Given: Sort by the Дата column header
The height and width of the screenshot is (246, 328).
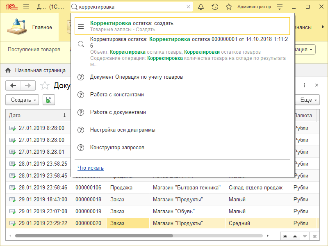Looking at the screenshot, I should click(x=38, y=116).
